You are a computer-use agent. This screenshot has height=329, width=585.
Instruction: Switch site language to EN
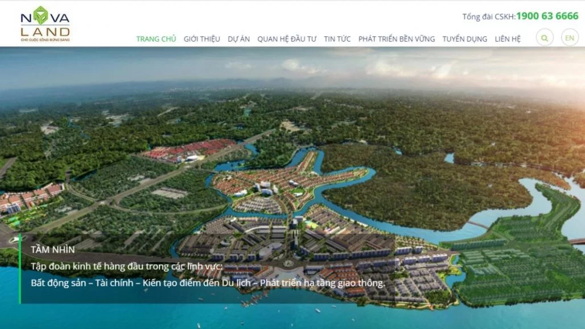(x=569, y=38)
